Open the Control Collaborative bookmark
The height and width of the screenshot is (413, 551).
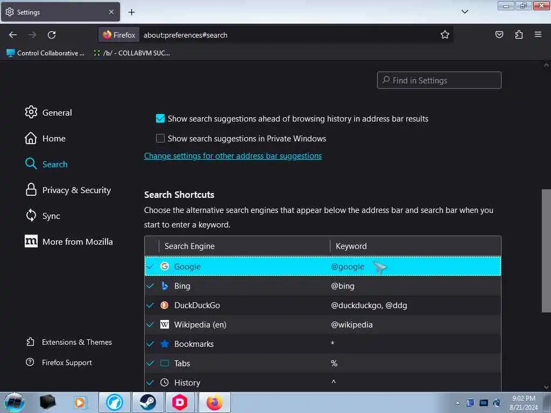pyautogui.click(x=46, y=53)
